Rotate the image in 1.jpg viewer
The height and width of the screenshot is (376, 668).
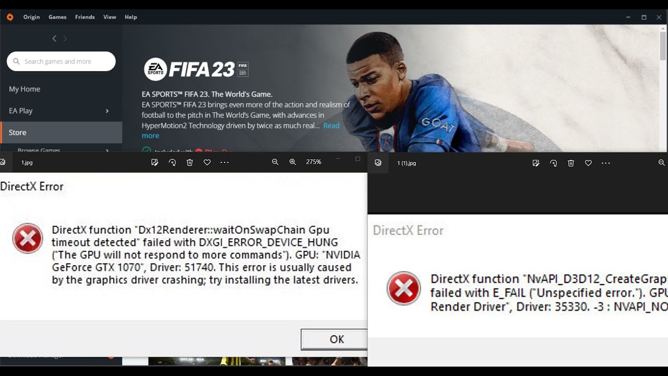coord(172,162)
